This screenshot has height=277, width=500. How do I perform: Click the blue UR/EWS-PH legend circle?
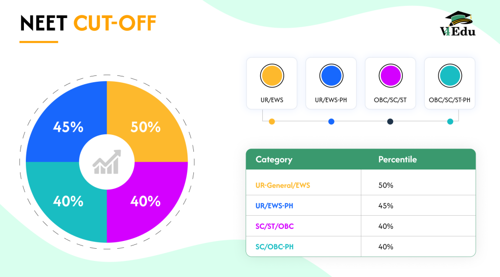pyautogui.click(x=331, y=76)
